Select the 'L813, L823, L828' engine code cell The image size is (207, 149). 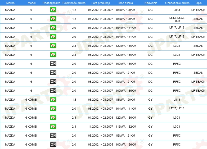[x=177, y=19]
